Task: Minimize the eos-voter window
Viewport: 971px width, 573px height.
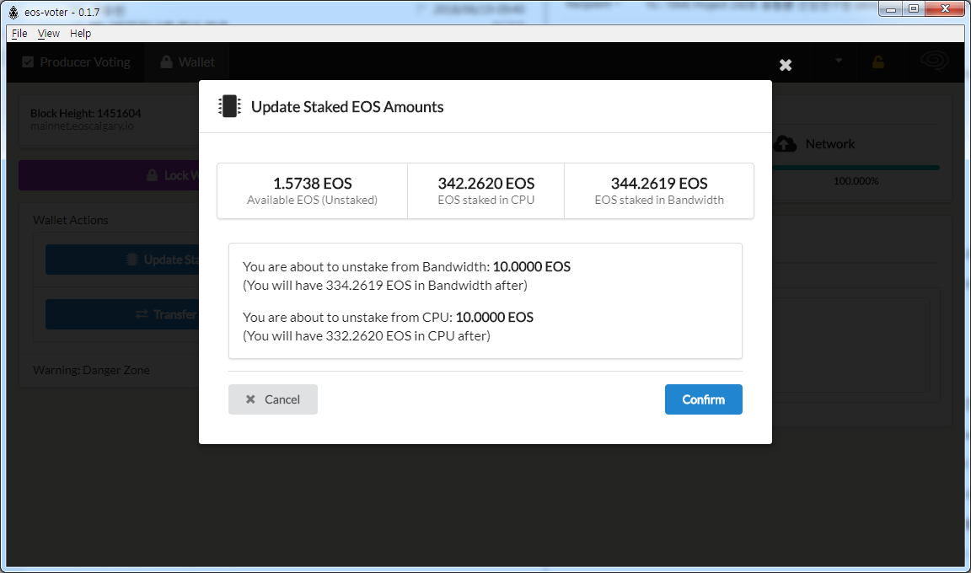Action: pos(890,9)
